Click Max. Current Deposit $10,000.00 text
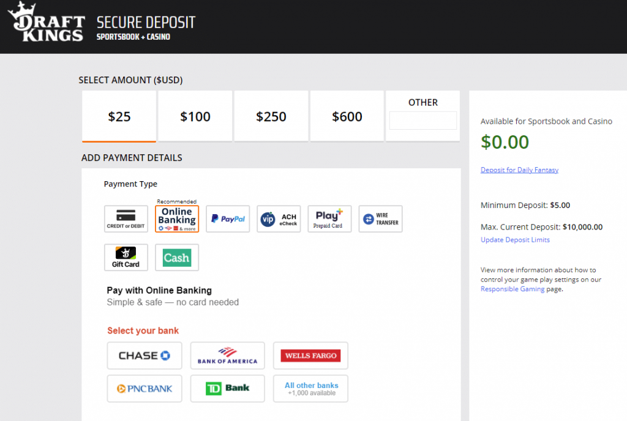The width and height of the screenshot is (627, 421). 541,227
